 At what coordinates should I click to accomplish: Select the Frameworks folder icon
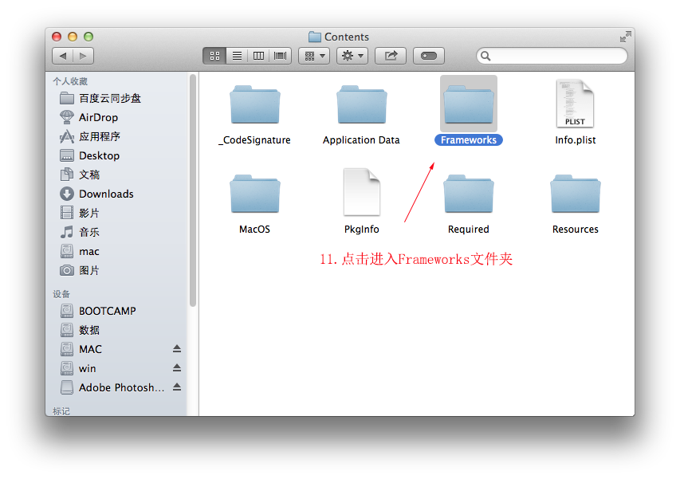tap(469, 104)
